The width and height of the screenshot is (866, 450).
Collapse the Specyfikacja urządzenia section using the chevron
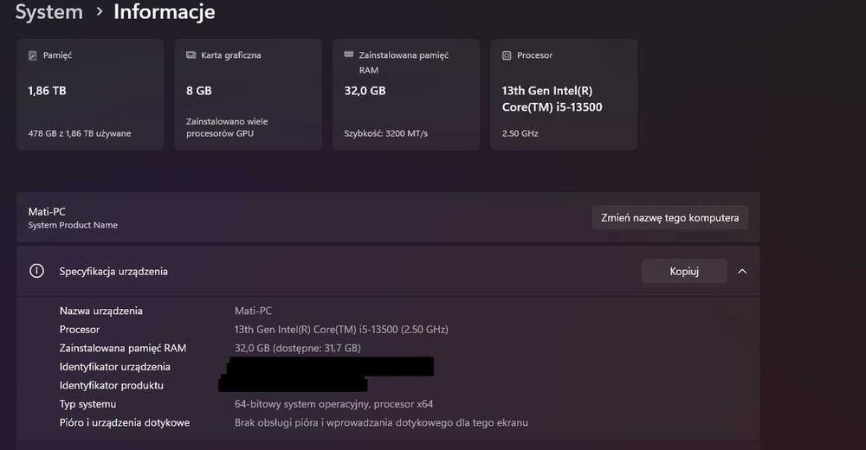click(742, 271)
